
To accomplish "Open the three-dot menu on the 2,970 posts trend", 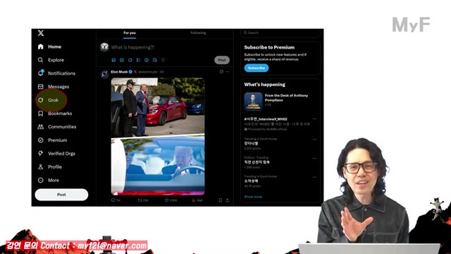I will coord(314,140).
